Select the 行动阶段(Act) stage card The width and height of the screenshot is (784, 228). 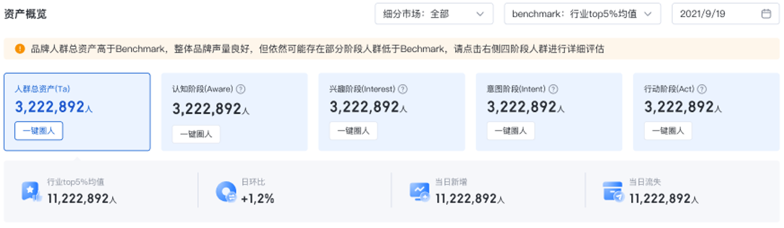click(x=706, y=112)
